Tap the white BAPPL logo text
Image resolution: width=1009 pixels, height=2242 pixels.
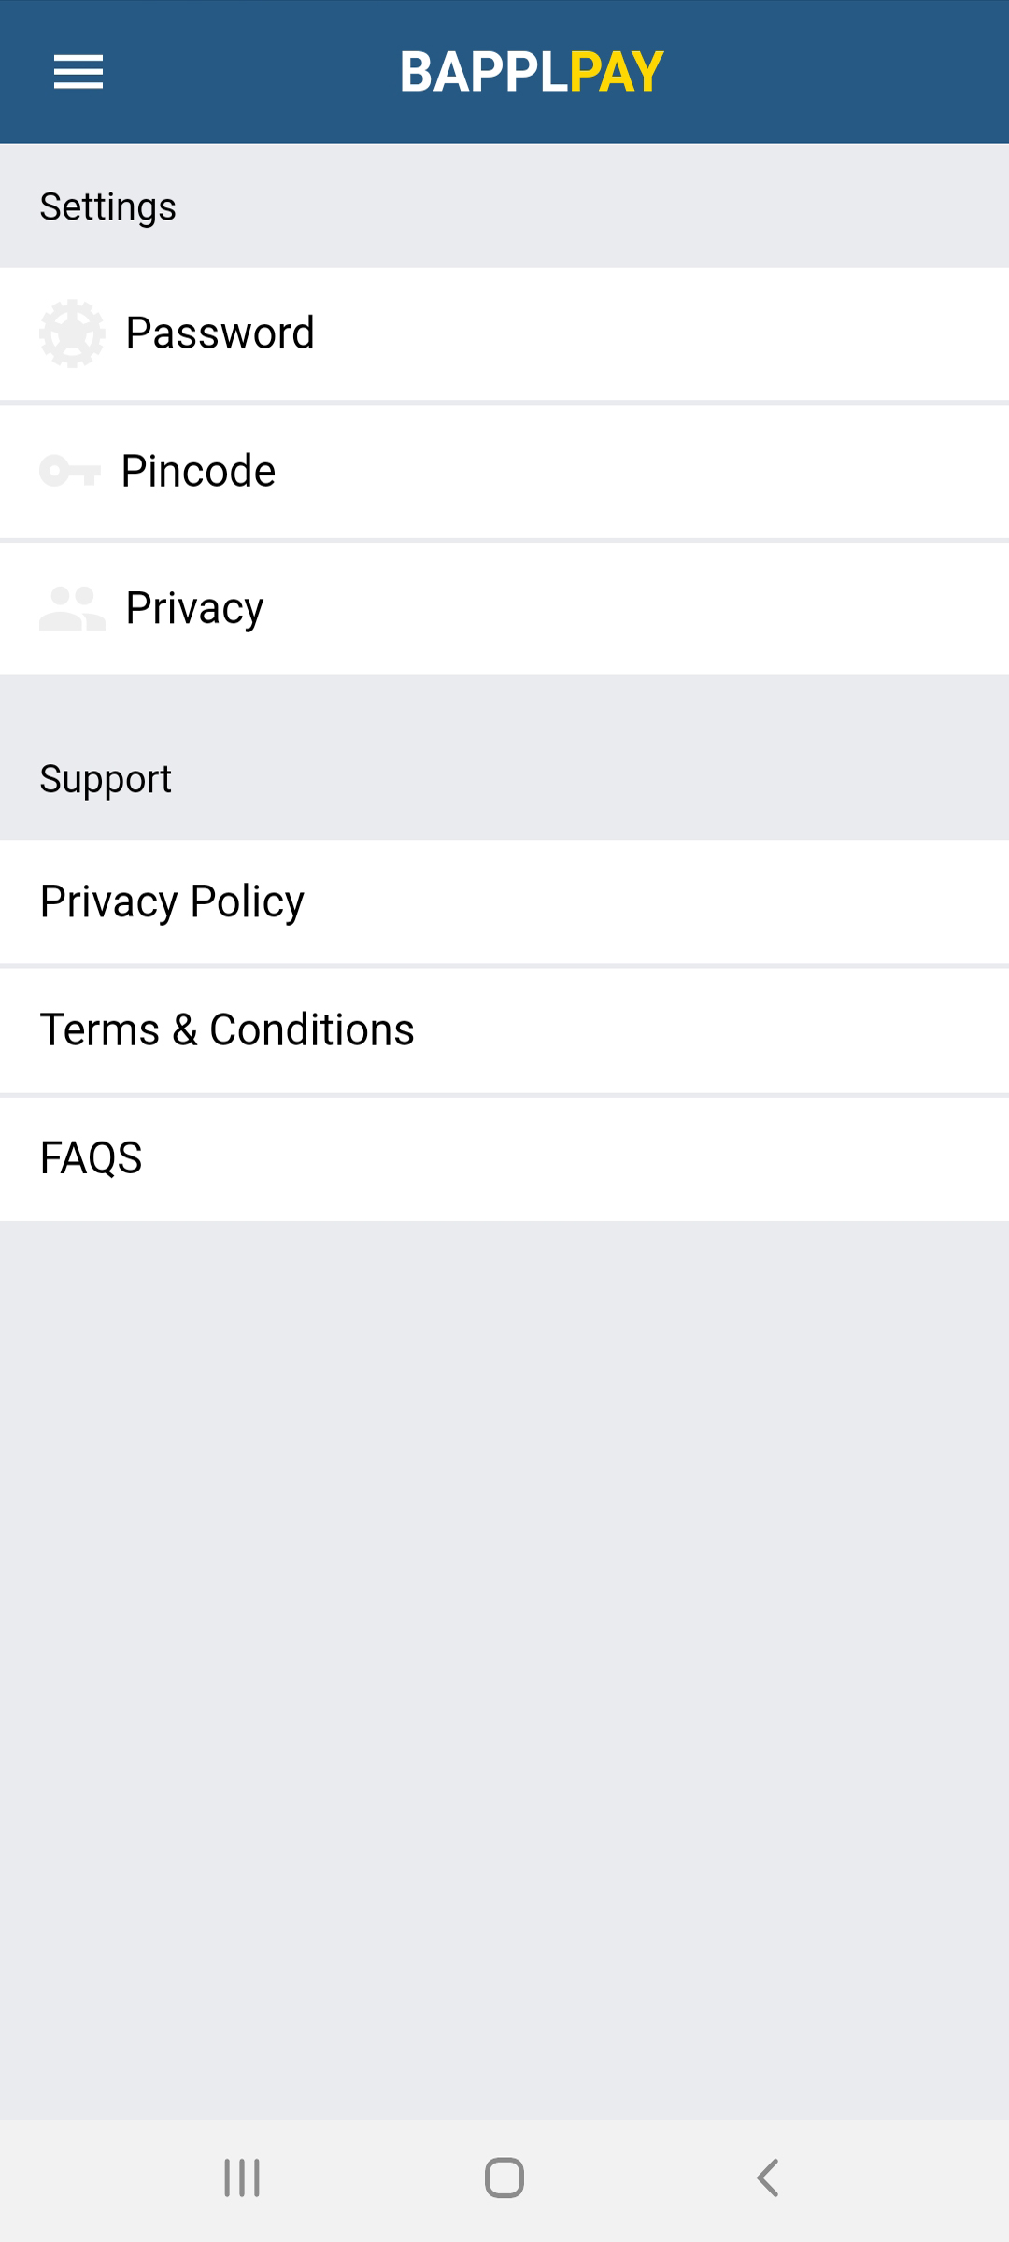484,72
